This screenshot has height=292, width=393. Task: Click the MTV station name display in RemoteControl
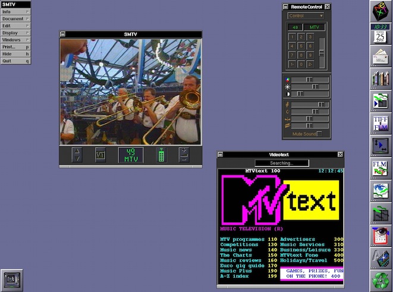[x=315, y=27]
